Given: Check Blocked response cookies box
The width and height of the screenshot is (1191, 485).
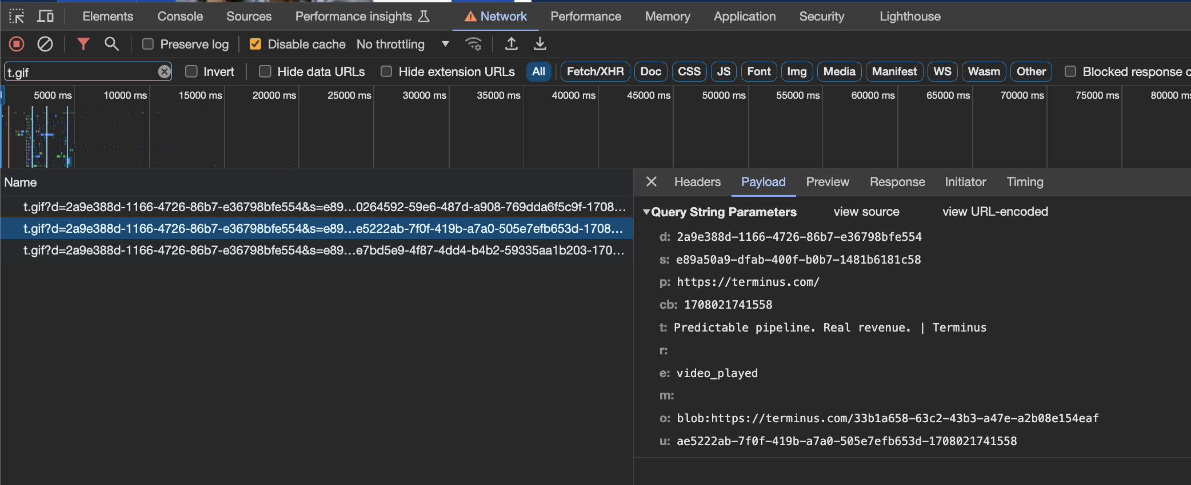Looking at the screenshot, I should click(x=1070, y=71).
